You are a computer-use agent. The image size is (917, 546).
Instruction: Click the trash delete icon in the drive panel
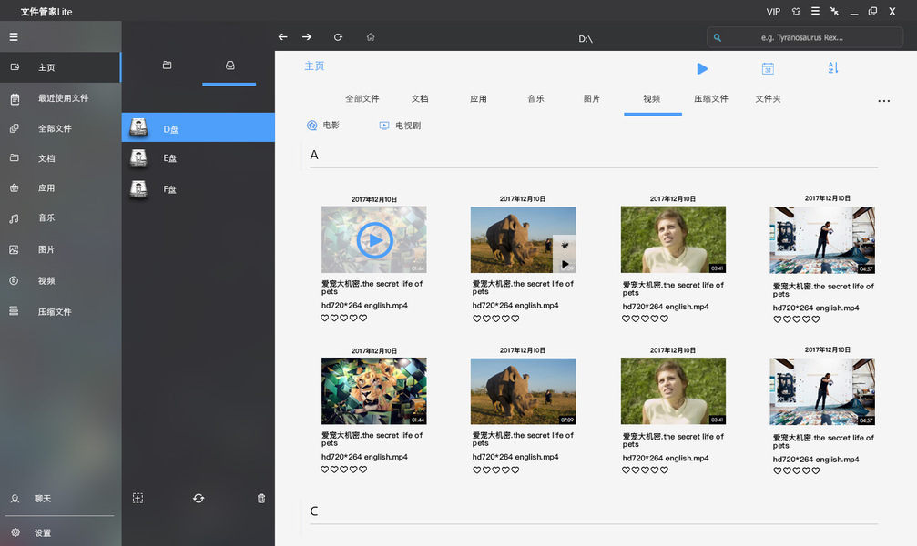pyautogui.click(x=261, y=498)
